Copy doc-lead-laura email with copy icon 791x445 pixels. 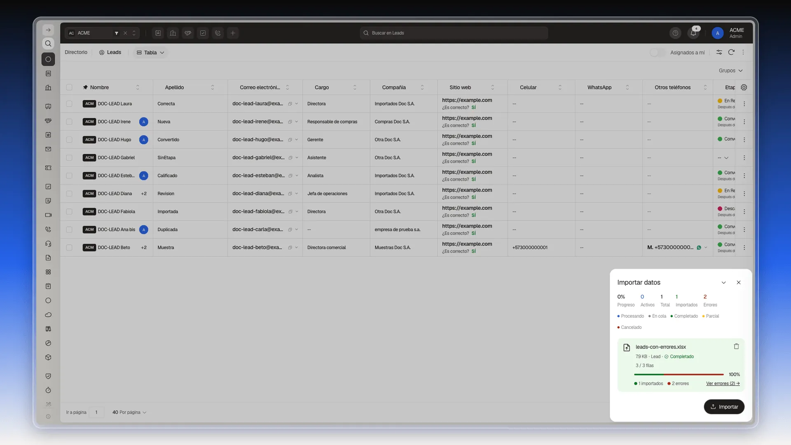290,104
